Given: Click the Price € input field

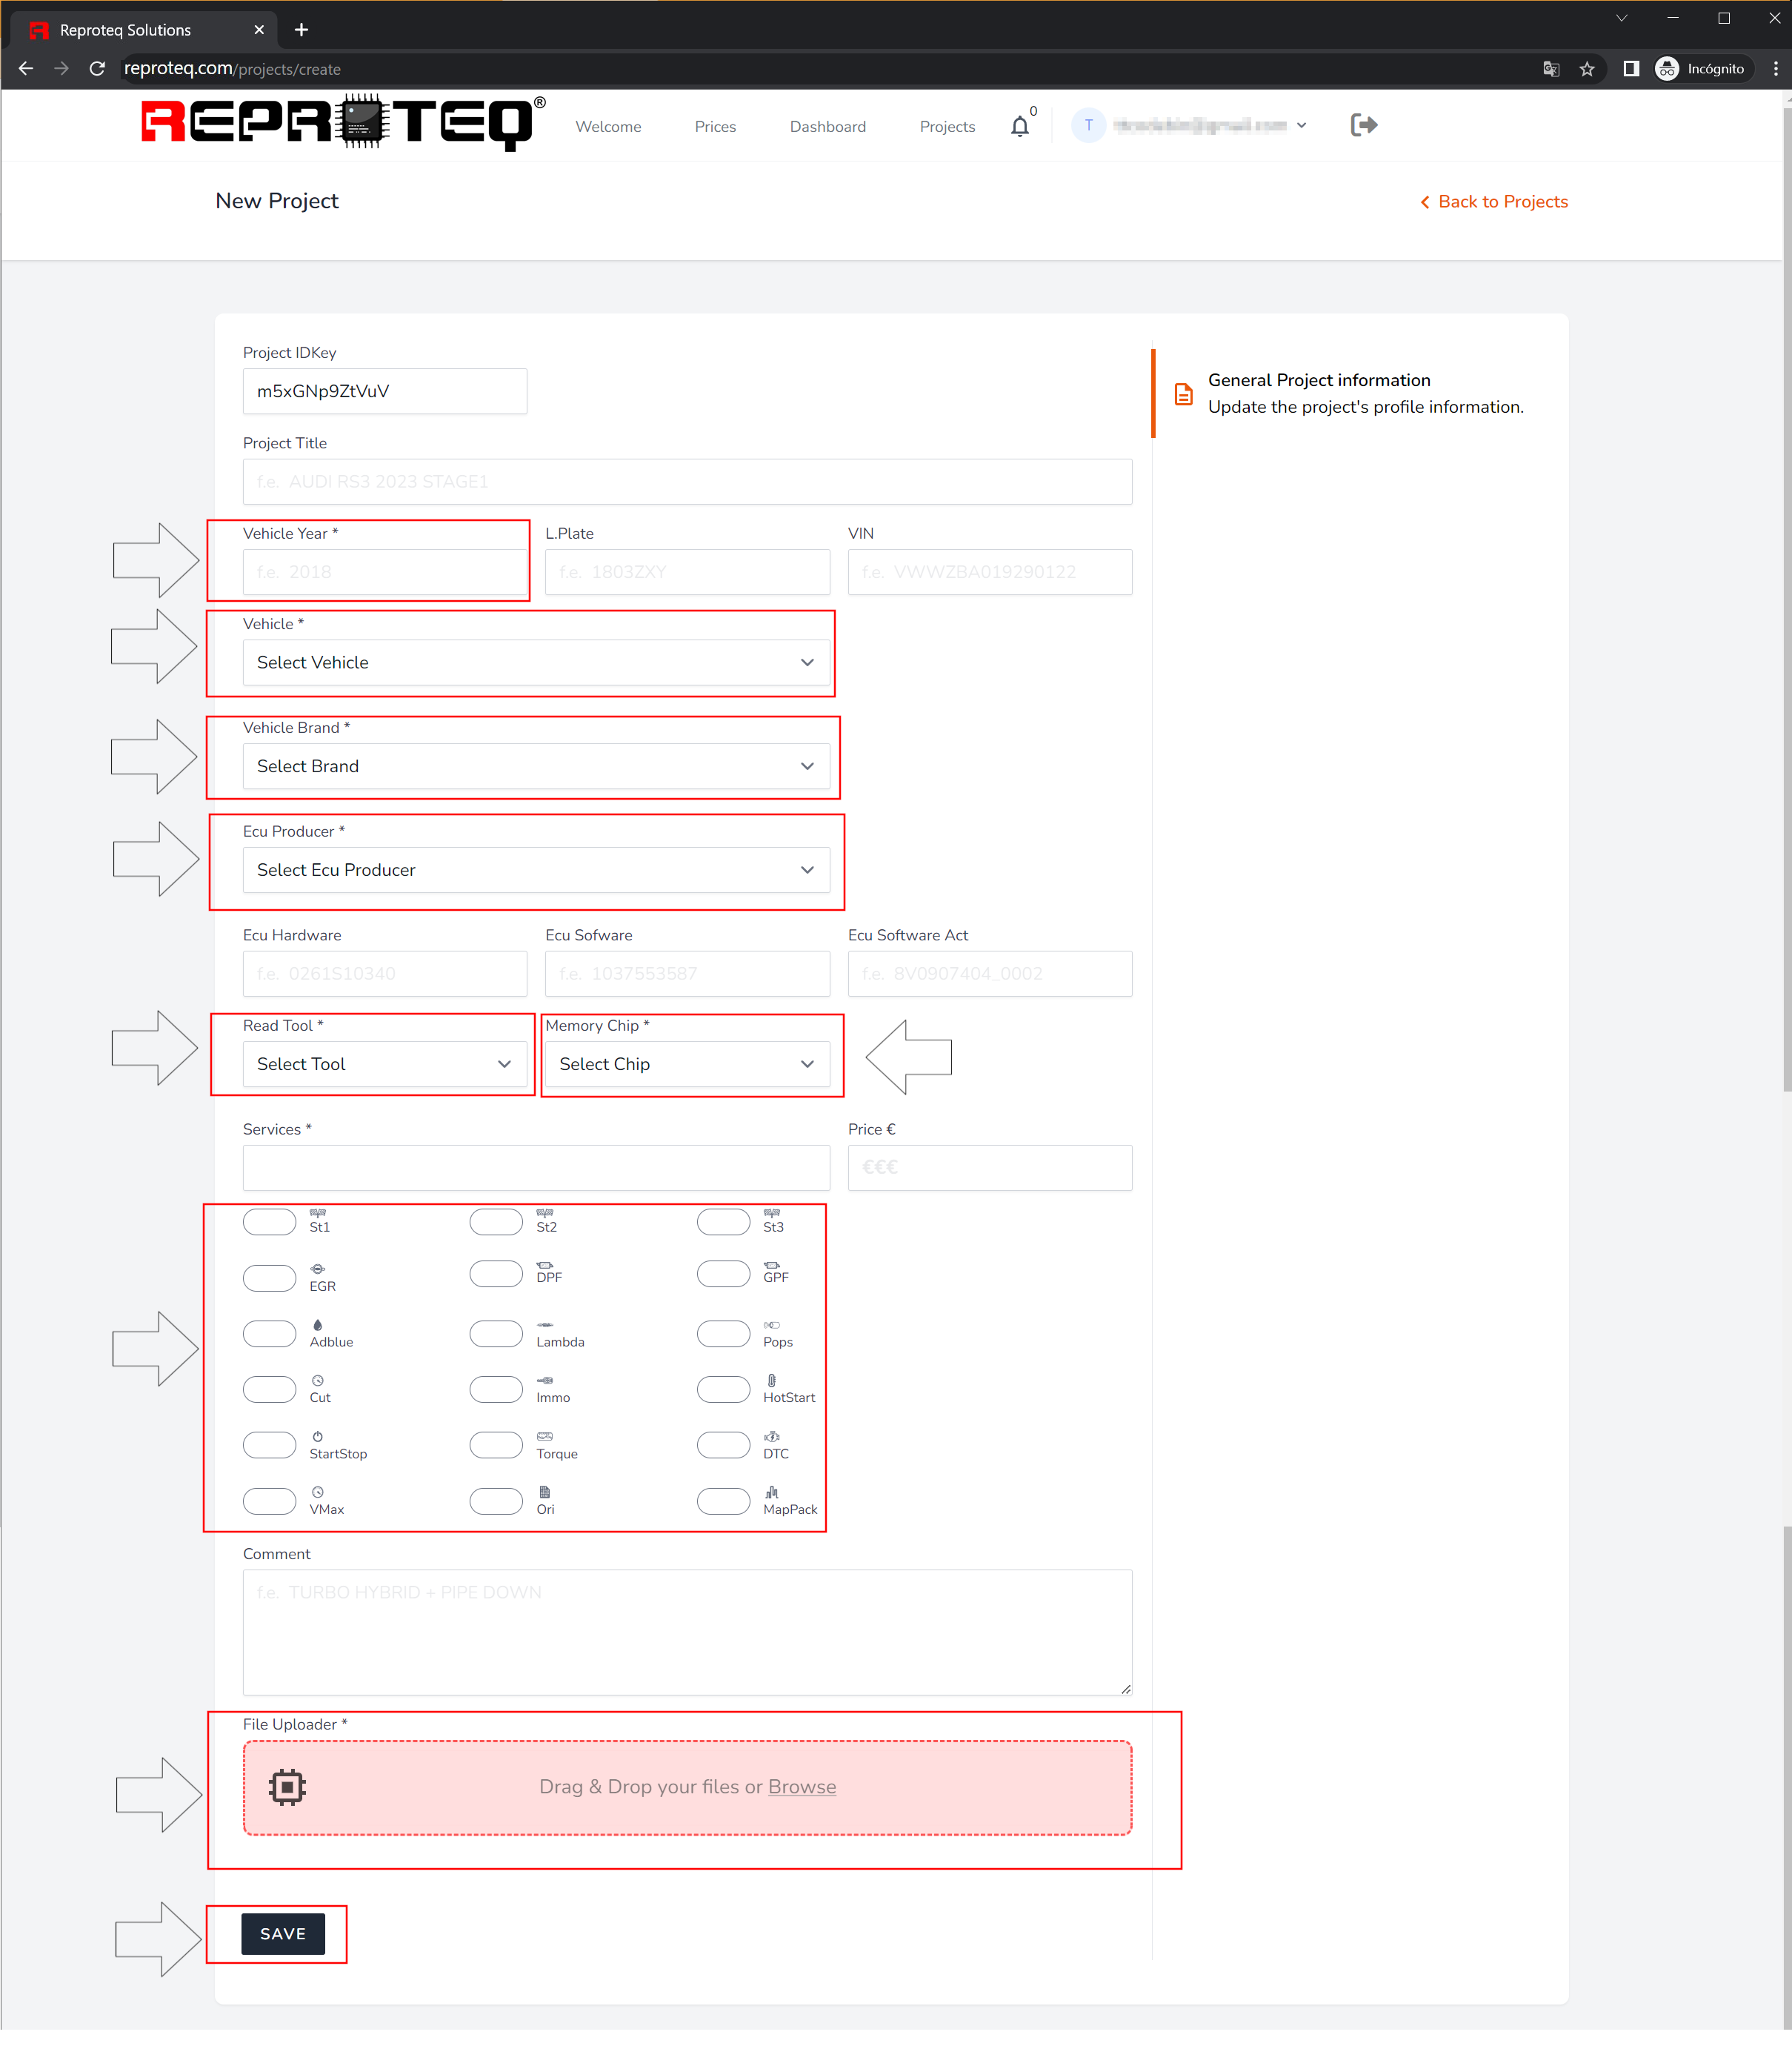Looking at the screenshot, I should (x=990, y=1168).
